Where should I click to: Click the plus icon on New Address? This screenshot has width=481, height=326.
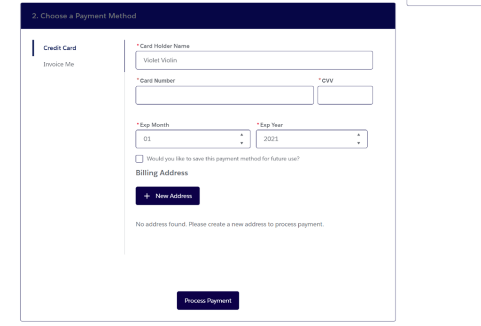(x=147, y=196)
